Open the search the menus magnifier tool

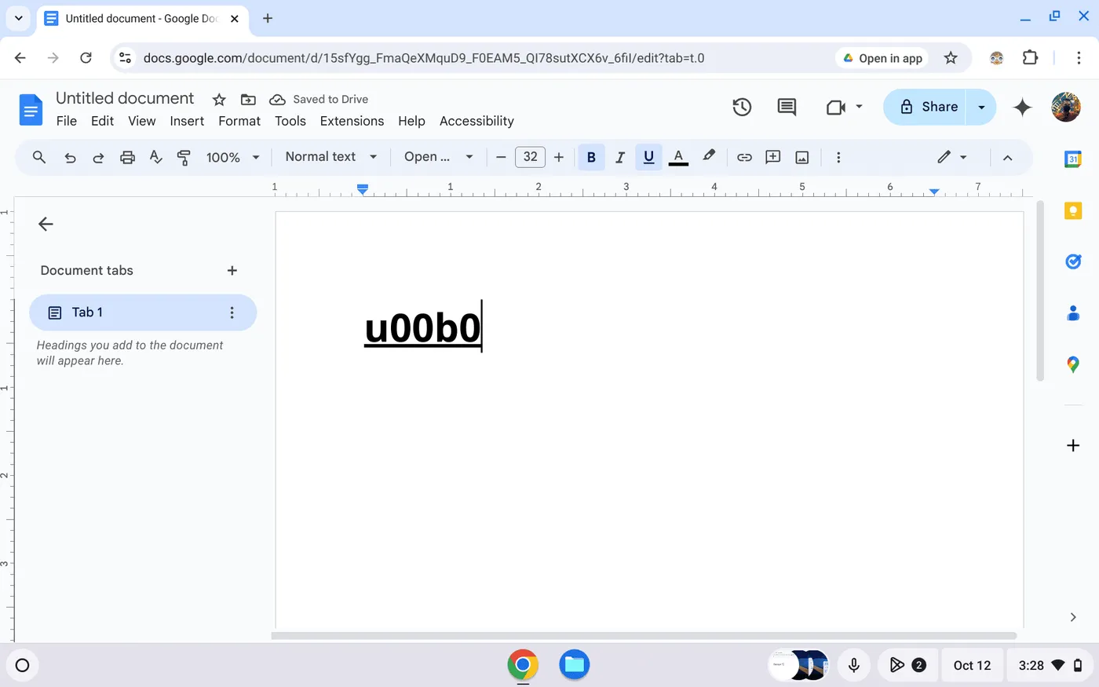pyautogui.click(x=39, y=157)
